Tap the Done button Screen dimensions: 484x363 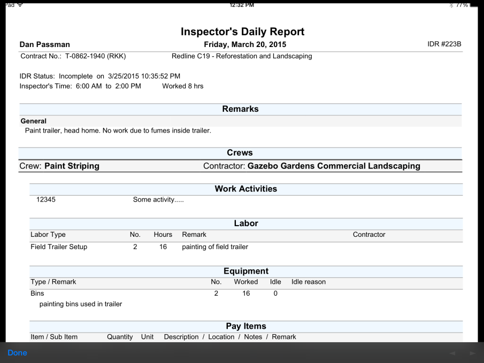click(x=17, y=353)
